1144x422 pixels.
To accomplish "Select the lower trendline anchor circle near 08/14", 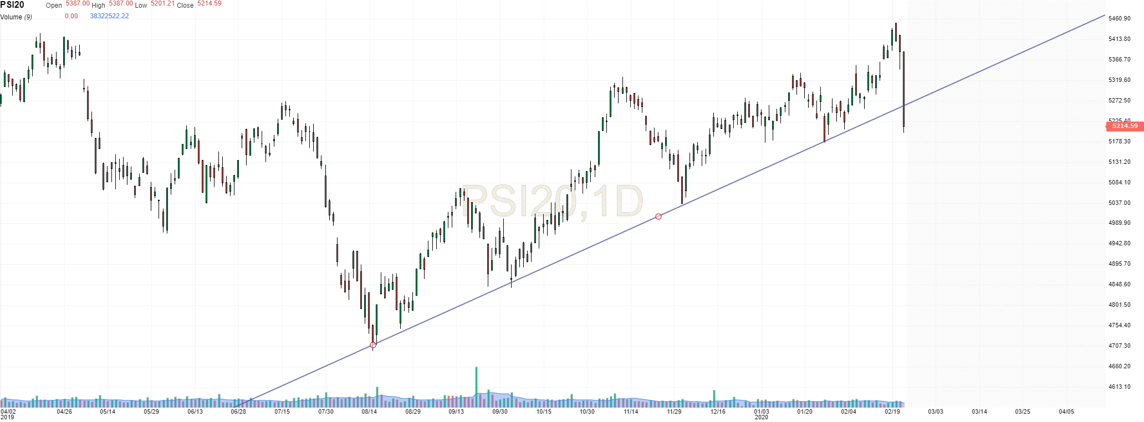I will (x=373, y=345).
